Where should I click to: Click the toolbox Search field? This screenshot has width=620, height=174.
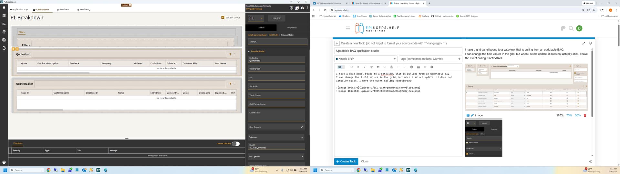pyautogui.click(x=277, y=42)
